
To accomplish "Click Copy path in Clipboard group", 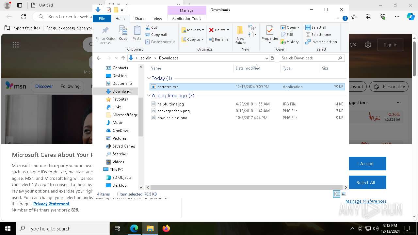I will (x=157, y=35).
